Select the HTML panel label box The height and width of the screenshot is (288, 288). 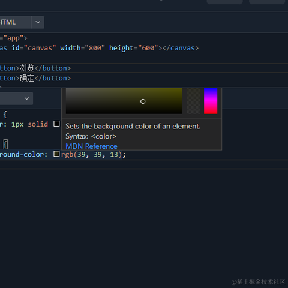click(x=15, y=22)
